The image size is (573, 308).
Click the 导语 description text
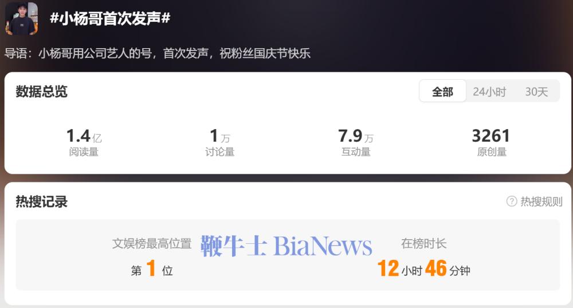(158, 53)
